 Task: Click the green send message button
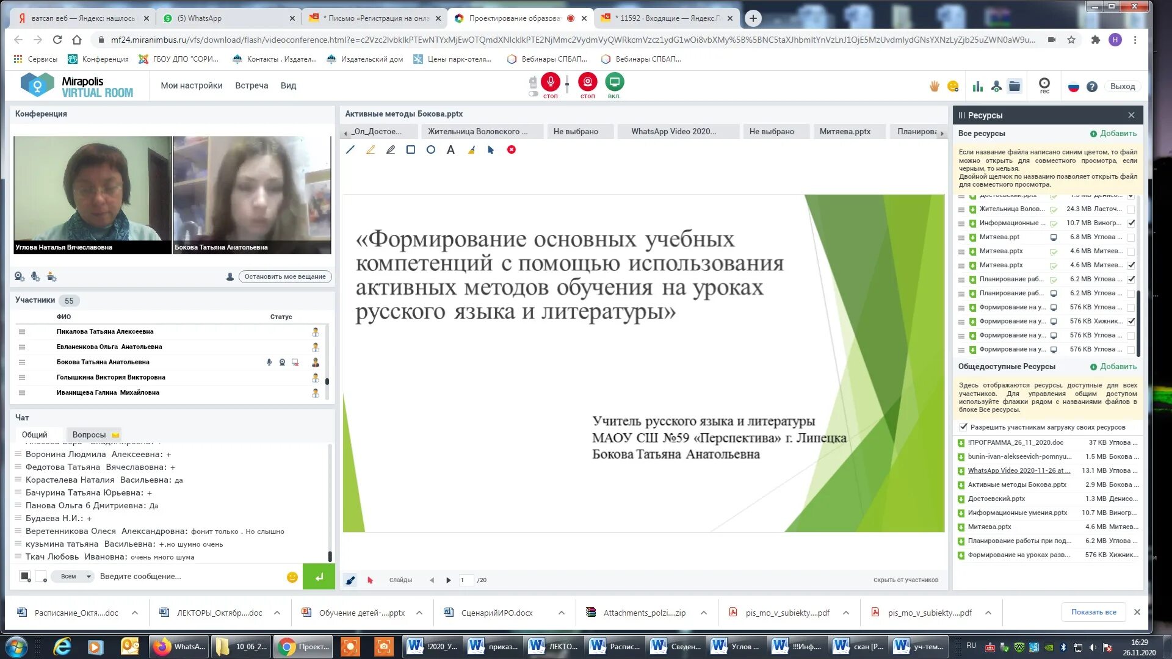tap(319, 577)
